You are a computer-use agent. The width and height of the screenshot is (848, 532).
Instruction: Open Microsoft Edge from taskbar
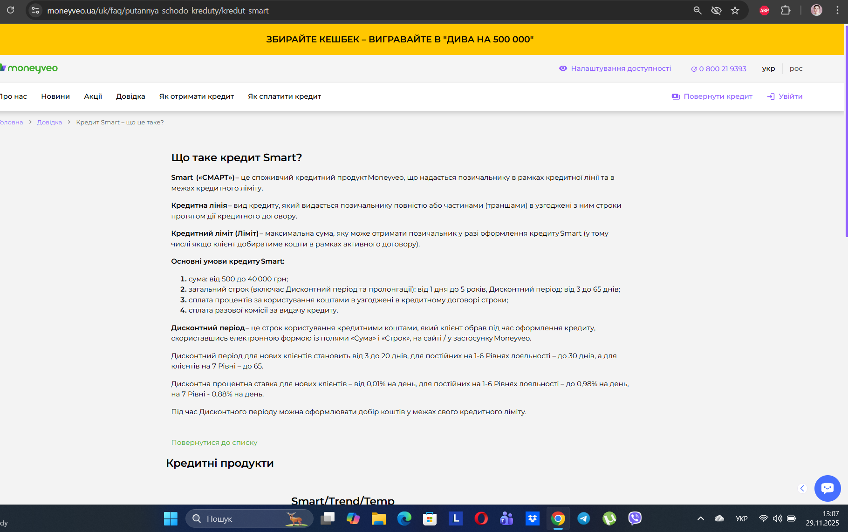point(404,518)
